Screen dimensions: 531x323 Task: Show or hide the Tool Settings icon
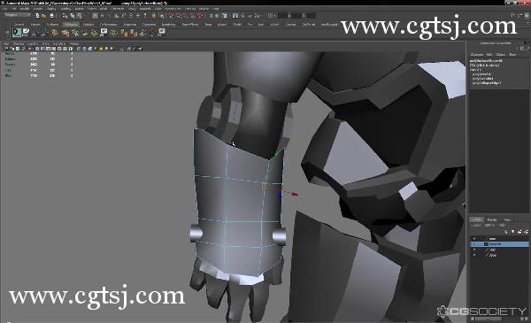519,16
